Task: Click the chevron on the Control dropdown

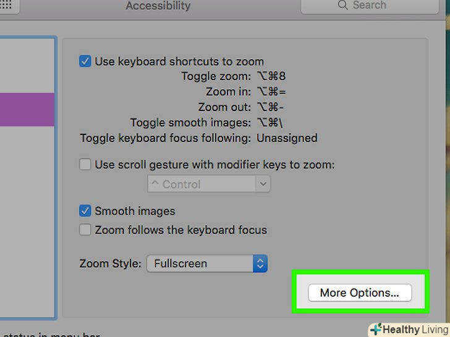Action: (263, 184)
